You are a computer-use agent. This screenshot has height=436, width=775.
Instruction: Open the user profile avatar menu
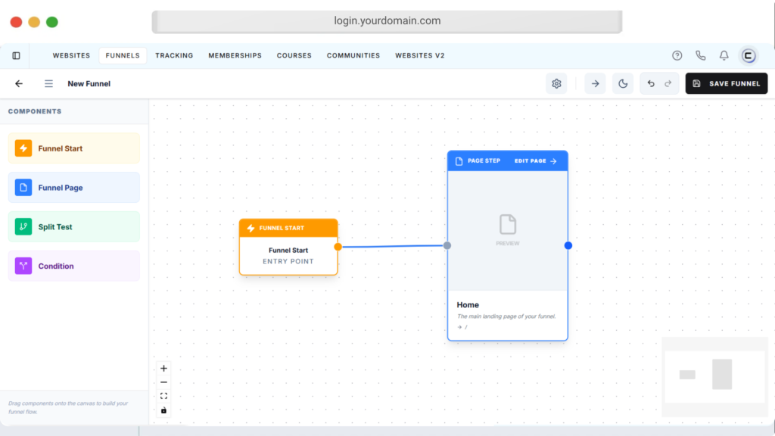(x=748, y=55)
